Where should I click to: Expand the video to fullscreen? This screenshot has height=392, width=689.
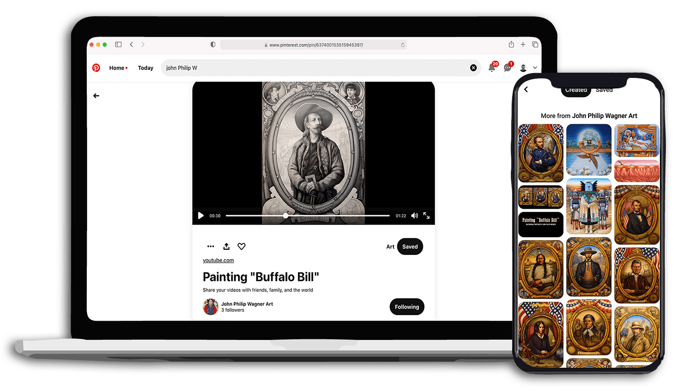[x=426, y=216]
